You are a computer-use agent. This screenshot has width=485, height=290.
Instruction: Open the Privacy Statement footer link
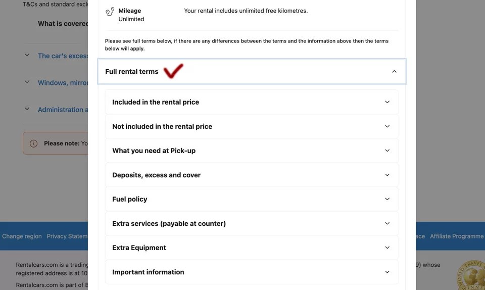[67, 236]
